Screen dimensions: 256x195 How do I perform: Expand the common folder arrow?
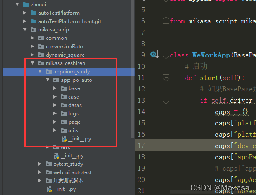(x=32, y=38)
